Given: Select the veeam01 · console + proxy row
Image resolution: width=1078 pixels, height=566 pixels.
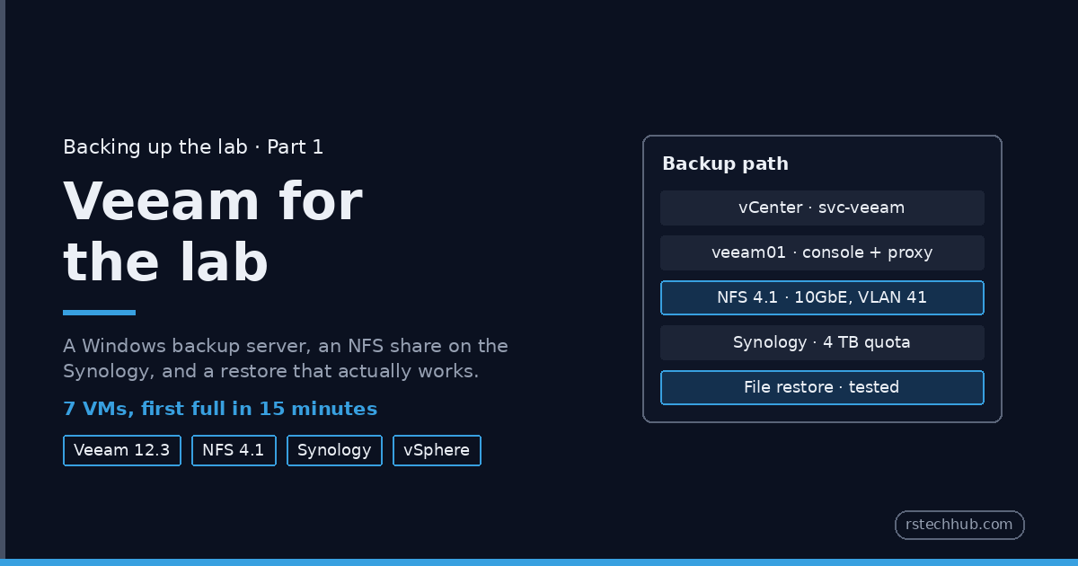Looking at the screenshot, I should pyautogui.click(x=822, y=252).
